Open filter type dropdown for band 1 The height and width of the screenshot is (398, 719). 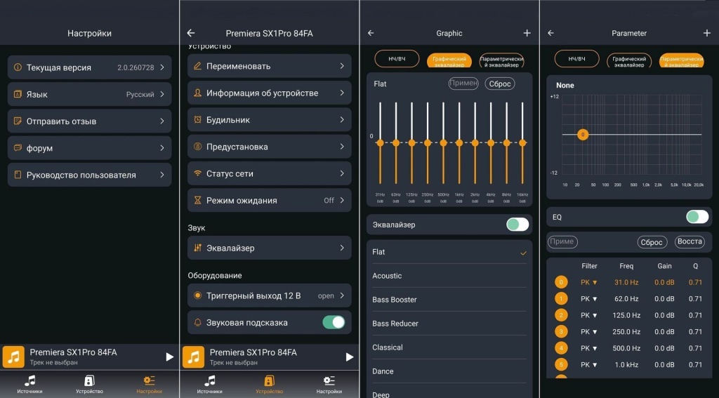(589, 299)
